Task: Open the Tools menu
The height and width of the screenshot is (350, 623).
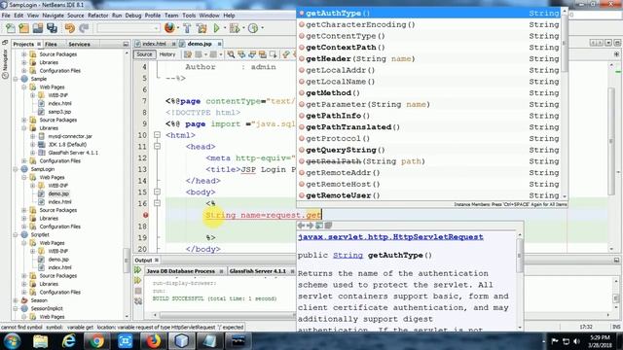Action: [189, 16]
